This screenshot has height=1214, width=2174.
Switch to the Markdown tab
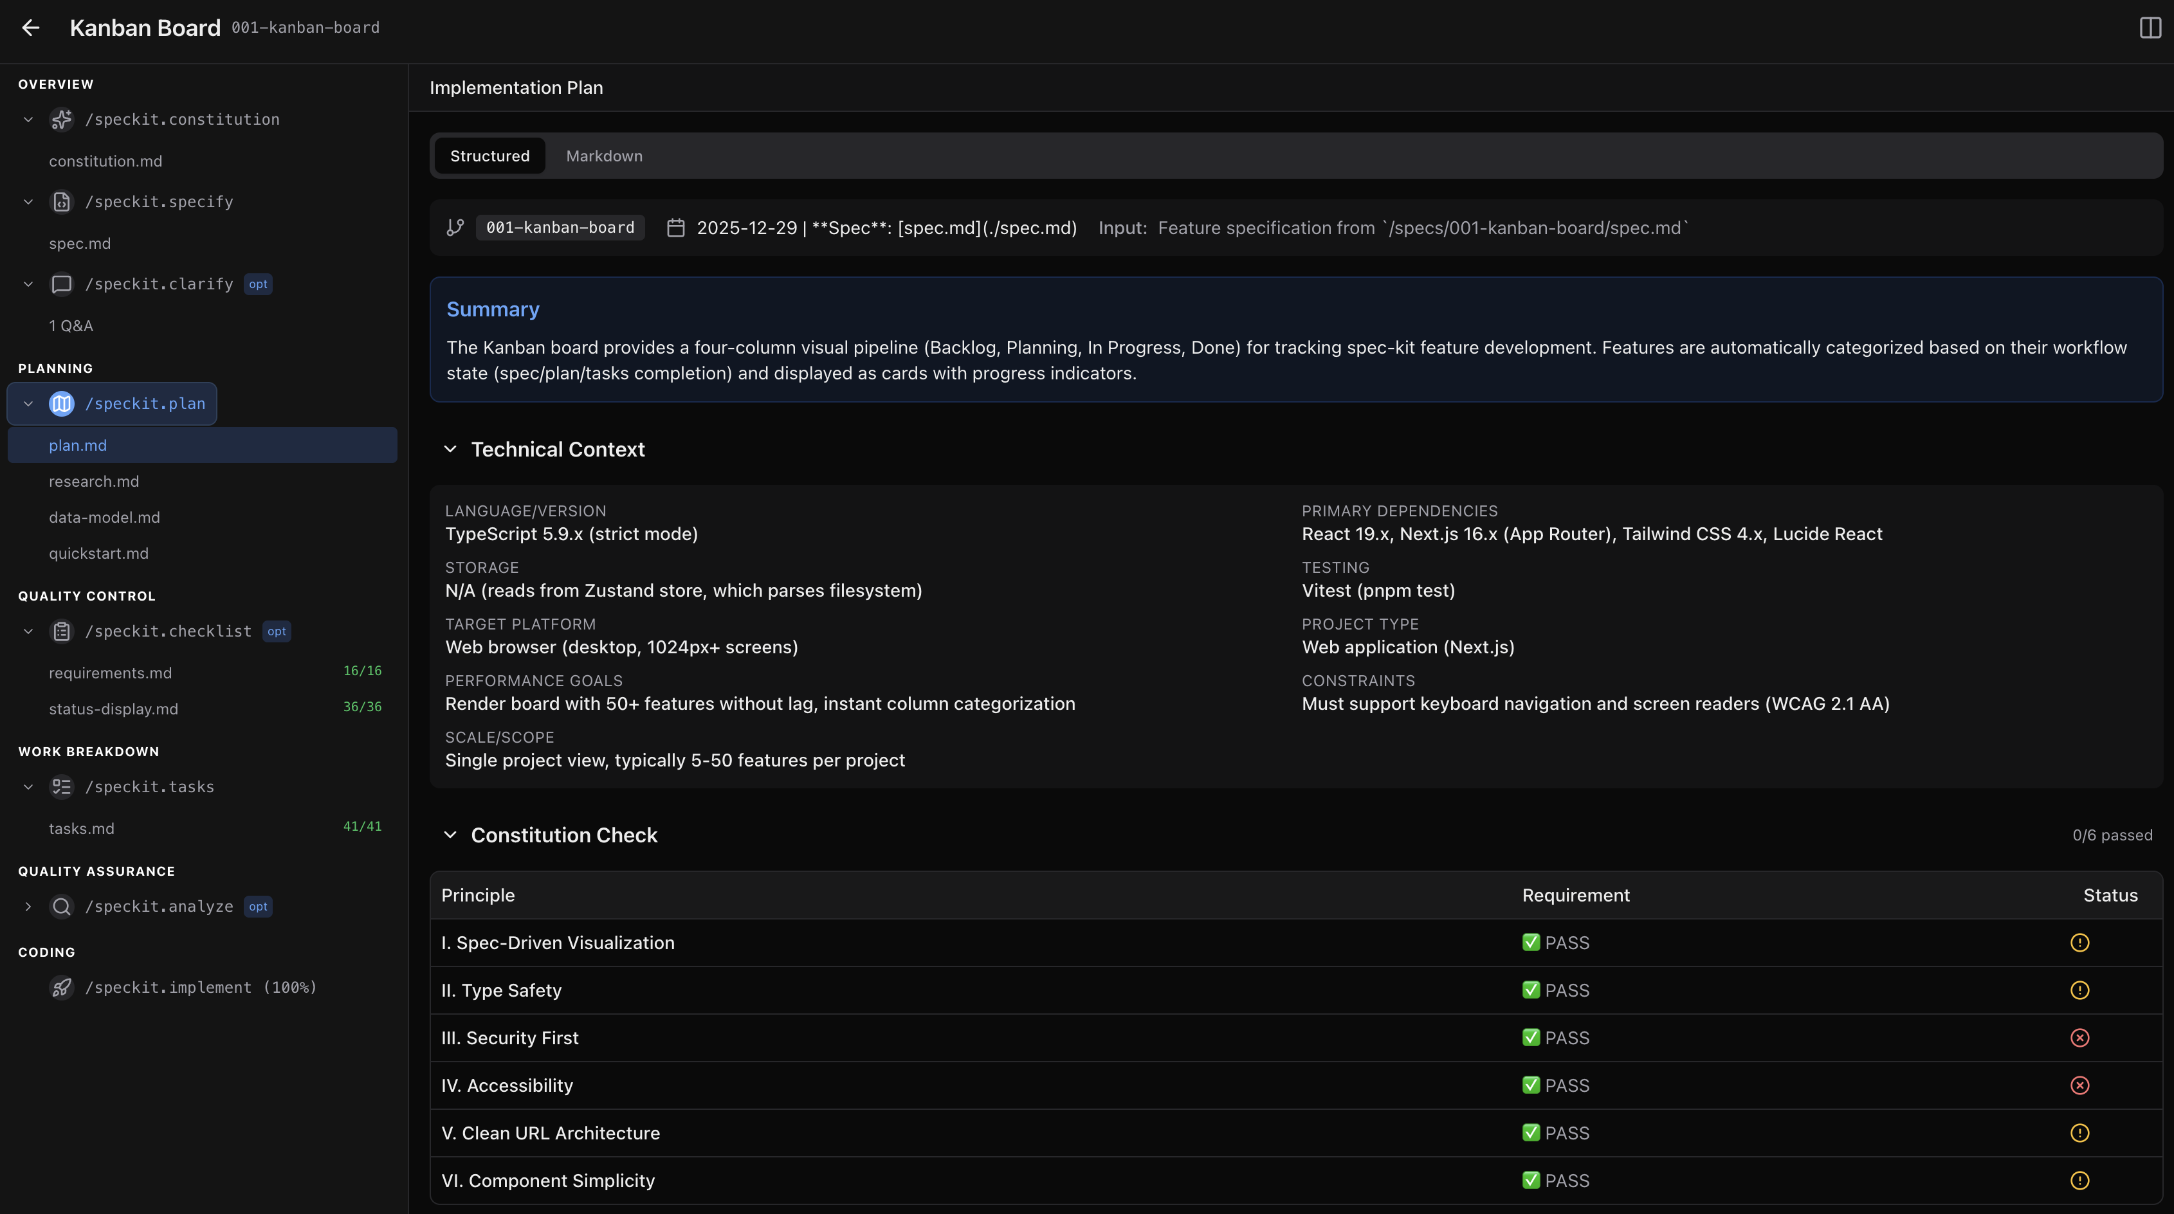pos(603,156)
